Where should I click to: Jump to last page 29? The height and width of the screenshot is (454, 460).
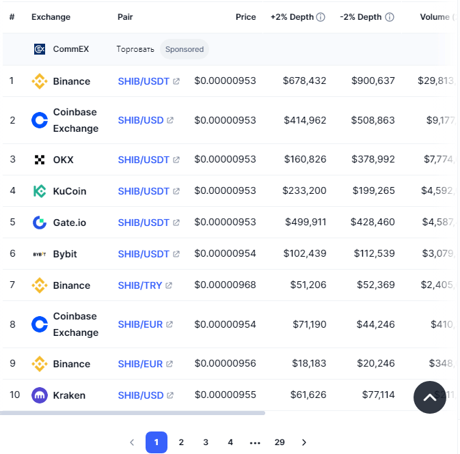[280, 442]
